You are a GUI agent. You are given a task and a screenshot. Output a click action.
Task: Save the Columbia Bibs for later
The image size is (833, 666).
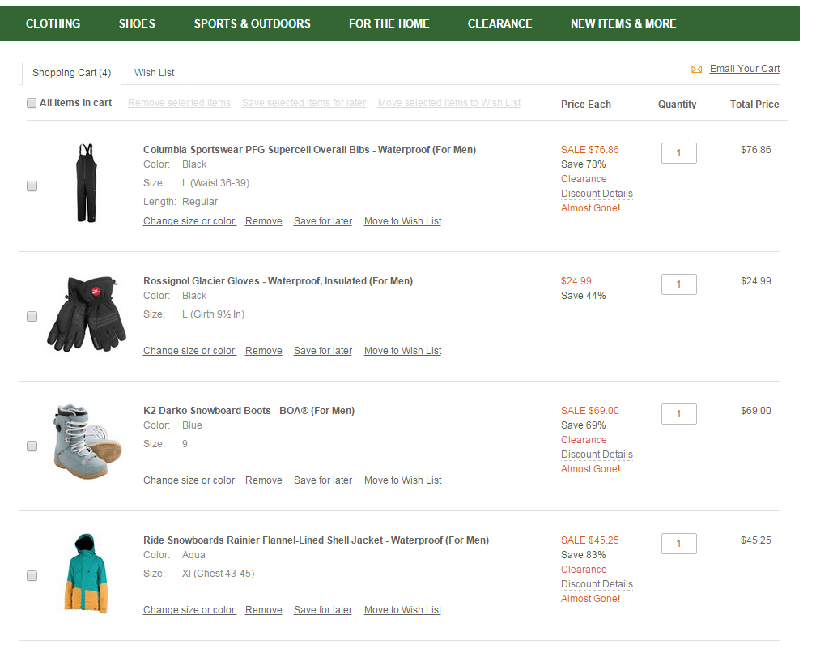[323, 221]
